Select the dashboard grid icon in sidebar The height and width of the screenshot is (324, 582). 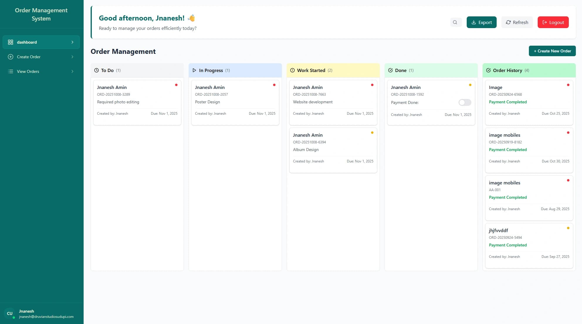pos(10,42)
